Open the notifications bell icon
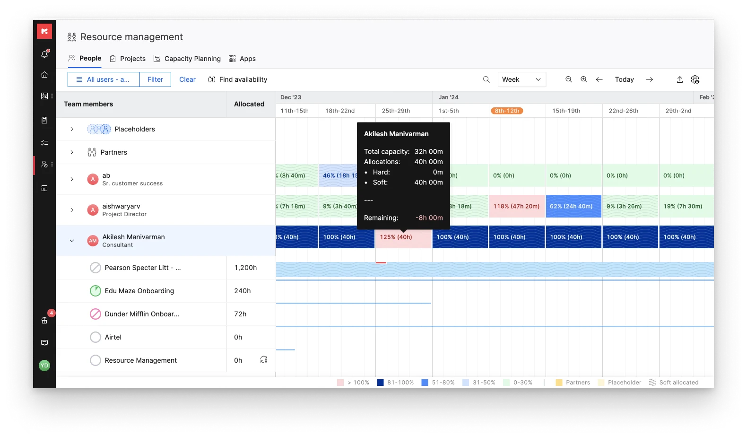The height and width of the screenshot is (436, 747). pos(44,54)
